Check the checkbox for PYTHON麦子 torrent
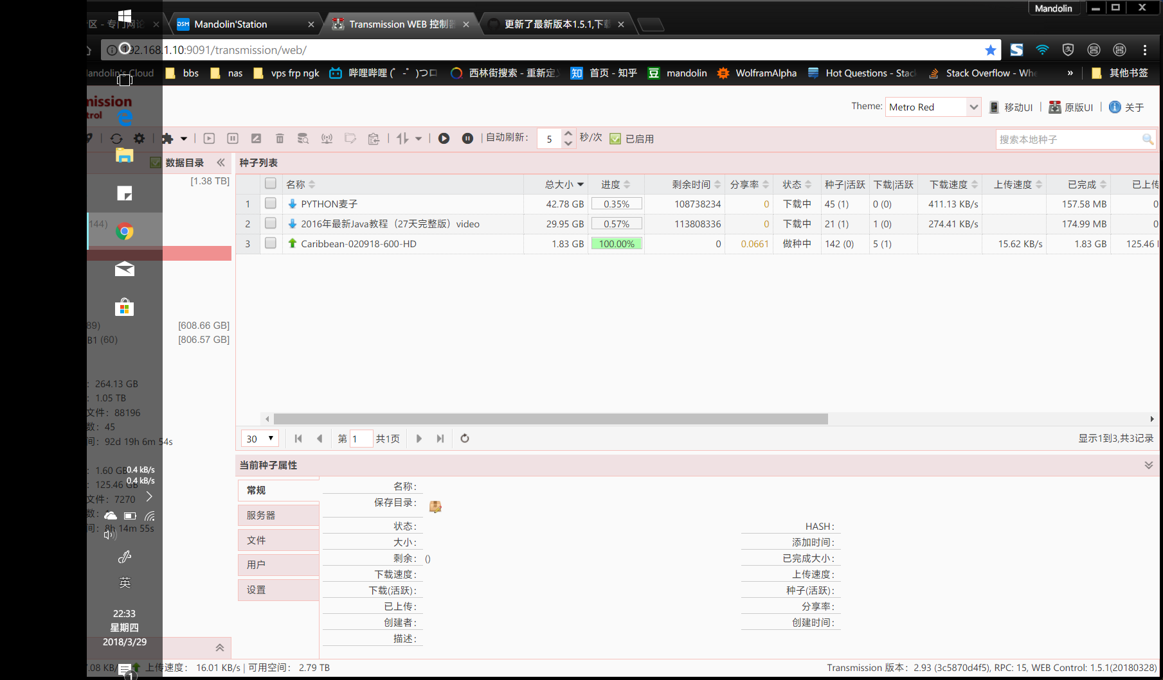Viewport: 1163px width, 680px height. pos(270,204)
